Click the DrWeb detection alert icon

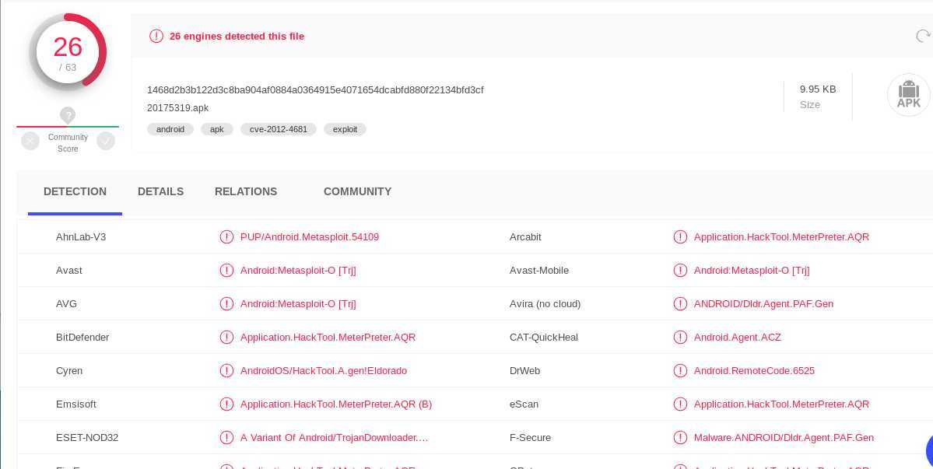click(x=680, y=370)
